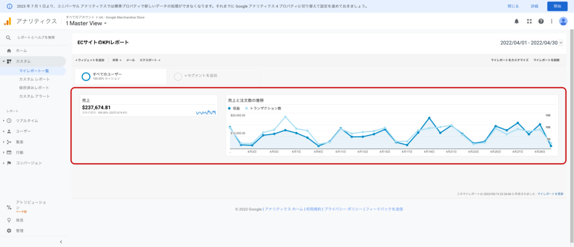Click the ユーザー person icon
Image resolution: width=574 pixels, height=247 pixels.
point(9,131)
